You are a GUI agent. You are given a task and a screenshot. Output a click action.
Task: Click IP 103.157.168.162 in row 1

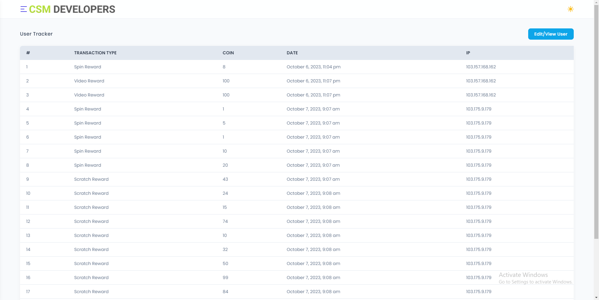pos(481,67)
